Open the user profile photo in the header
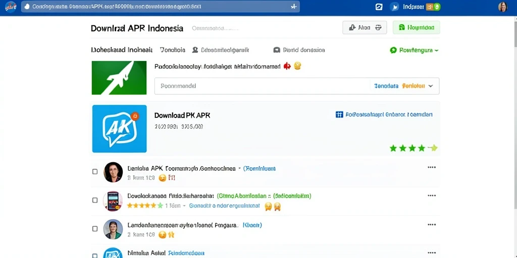This screenshot has height=258, width=517. pyautogui.click(x=502, y=7)
